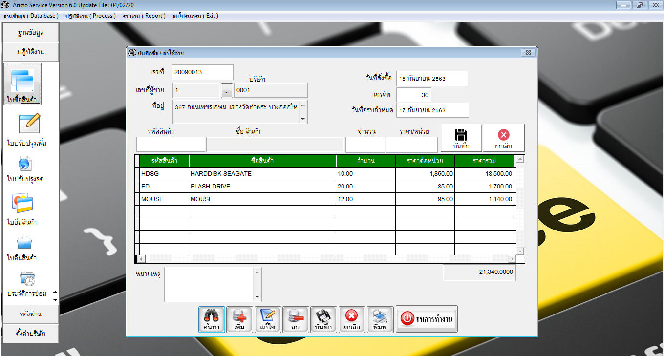664x356 pixels.
Task: Expand the ตั้งค่าบริษัท sidebar section
Action: [x=31, y=334]
